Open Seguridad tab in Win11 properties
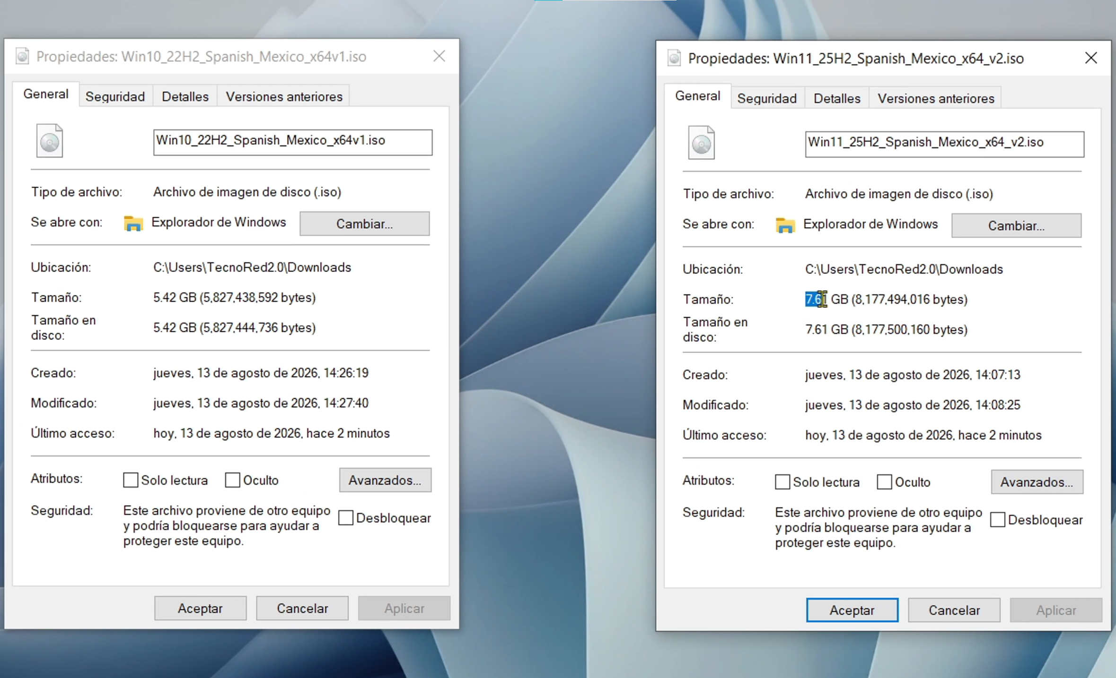Image resolution: width=1116 pixels, height=678 pixels. pos(767,98)
